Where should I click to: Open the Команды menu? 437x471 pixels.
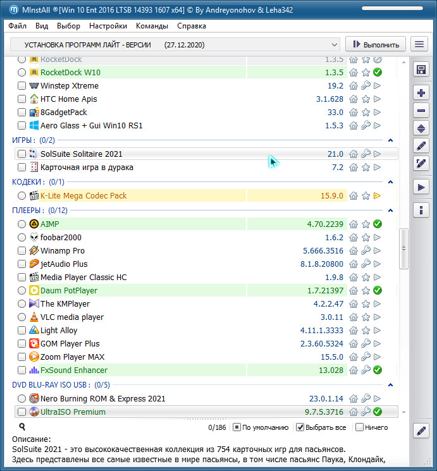tap(152, 26)
